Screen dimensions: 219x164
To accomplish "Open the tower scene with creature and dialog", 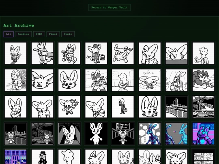I will (x=15, y=134).
